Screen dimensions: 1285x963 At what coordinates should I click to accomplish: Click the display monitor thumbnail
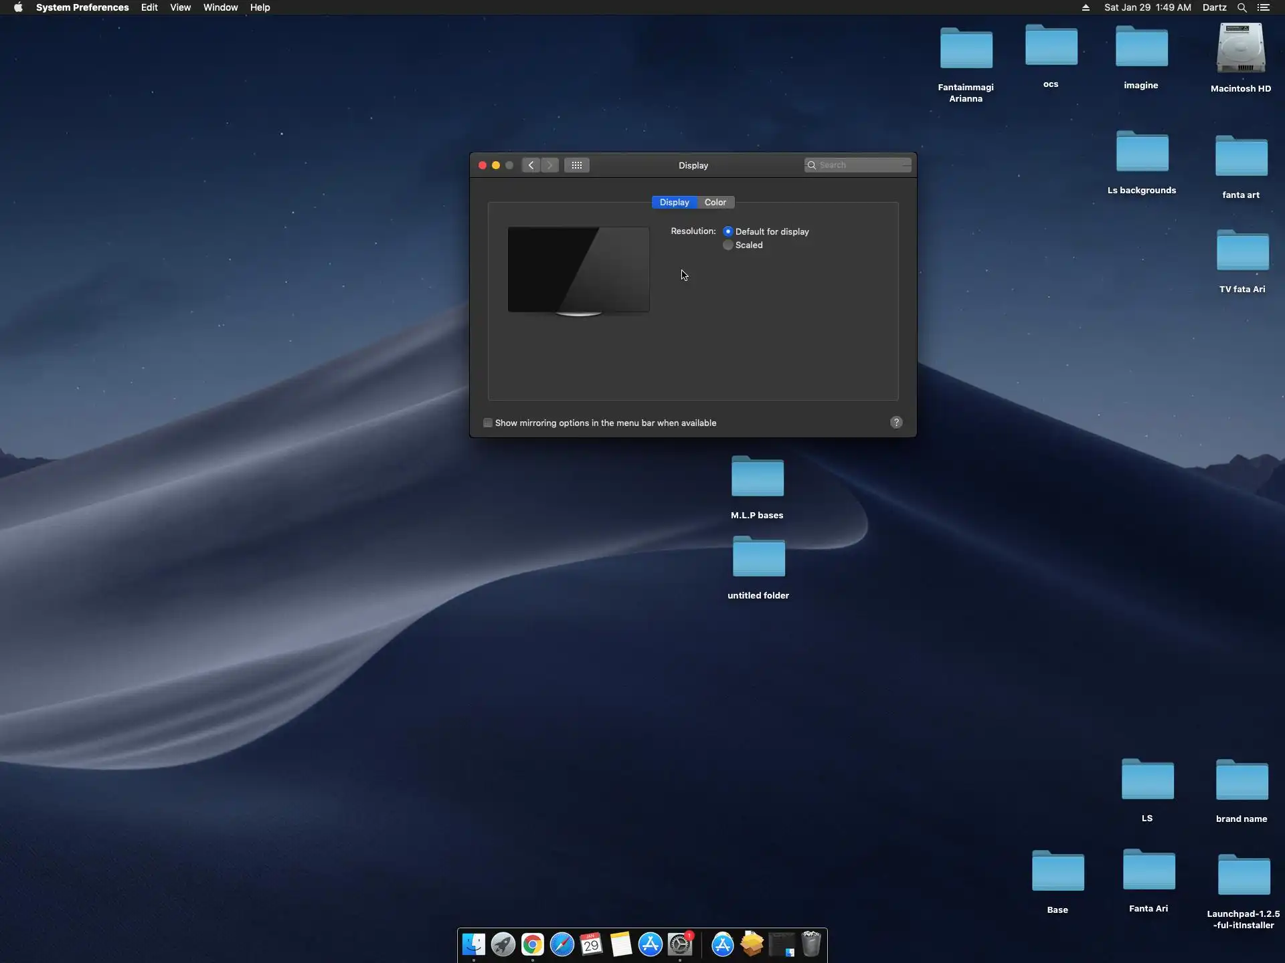578,270
